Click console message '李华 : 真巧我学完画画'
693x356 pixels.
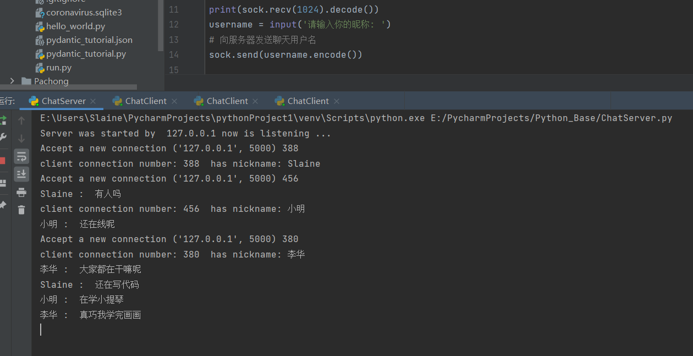point(91,315)
